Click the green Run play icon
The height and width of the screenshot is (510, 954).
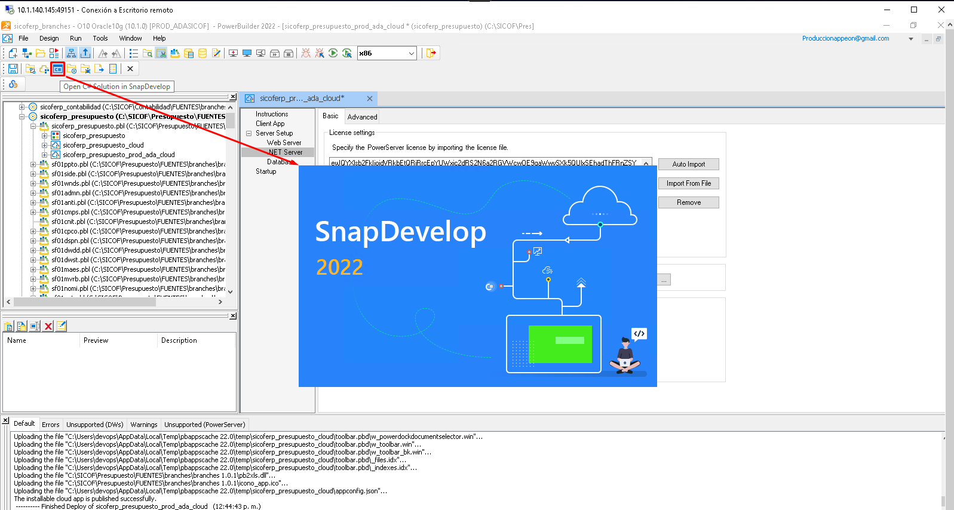pos(333,53)
